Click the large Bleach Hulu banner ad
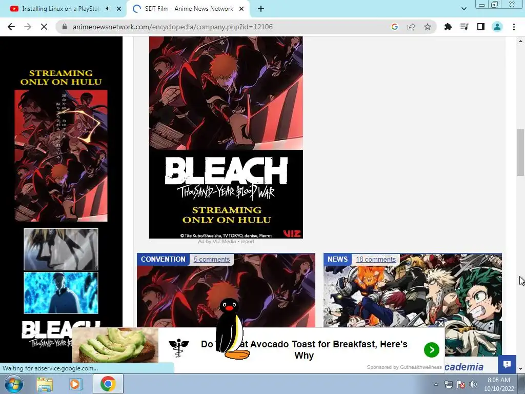The image size is (525, 394). 226,137
